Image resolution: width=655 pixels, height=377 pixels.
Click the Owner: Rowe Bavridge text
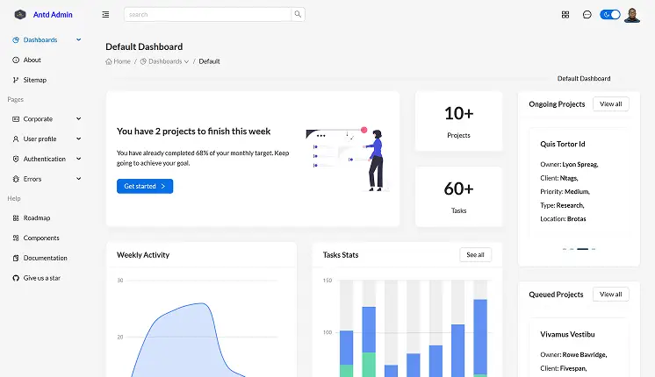573,355
